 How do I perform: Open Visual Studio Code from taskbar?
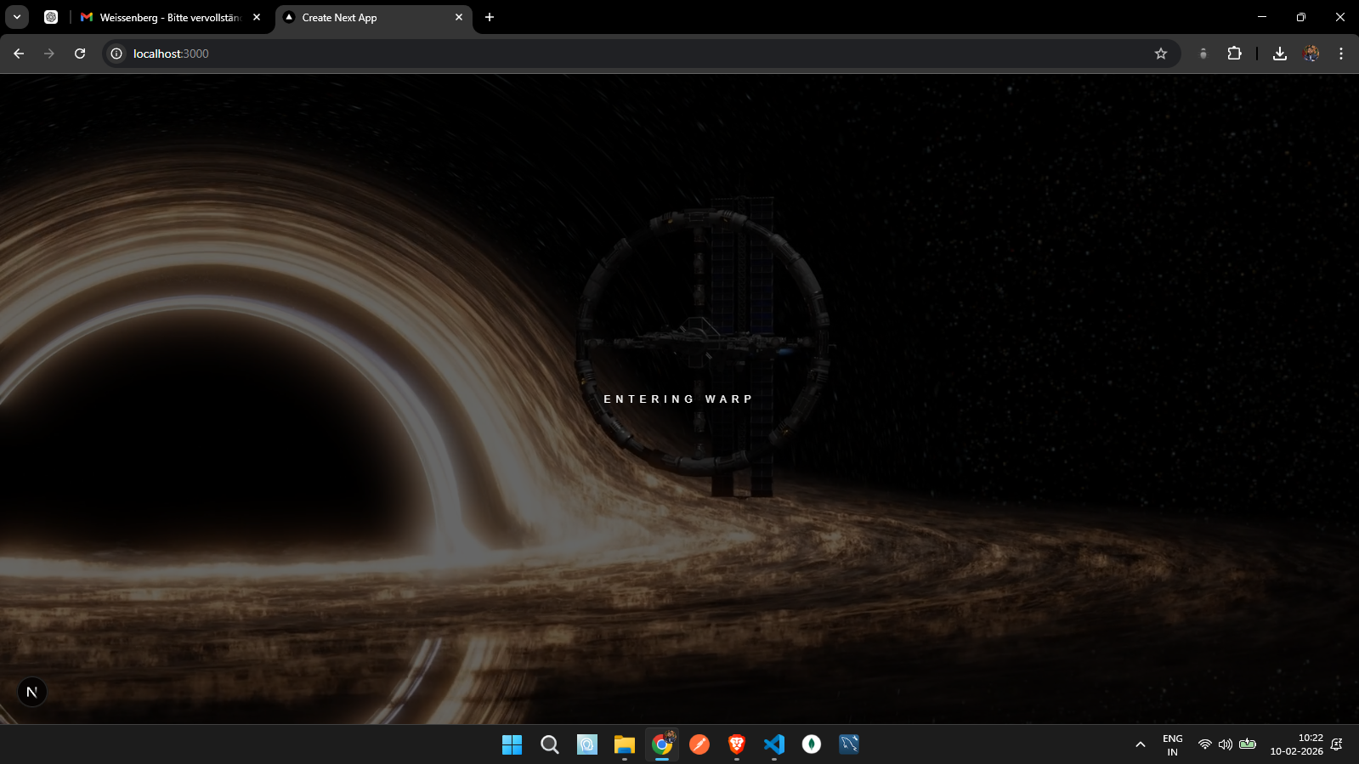(x=774, y=744)
